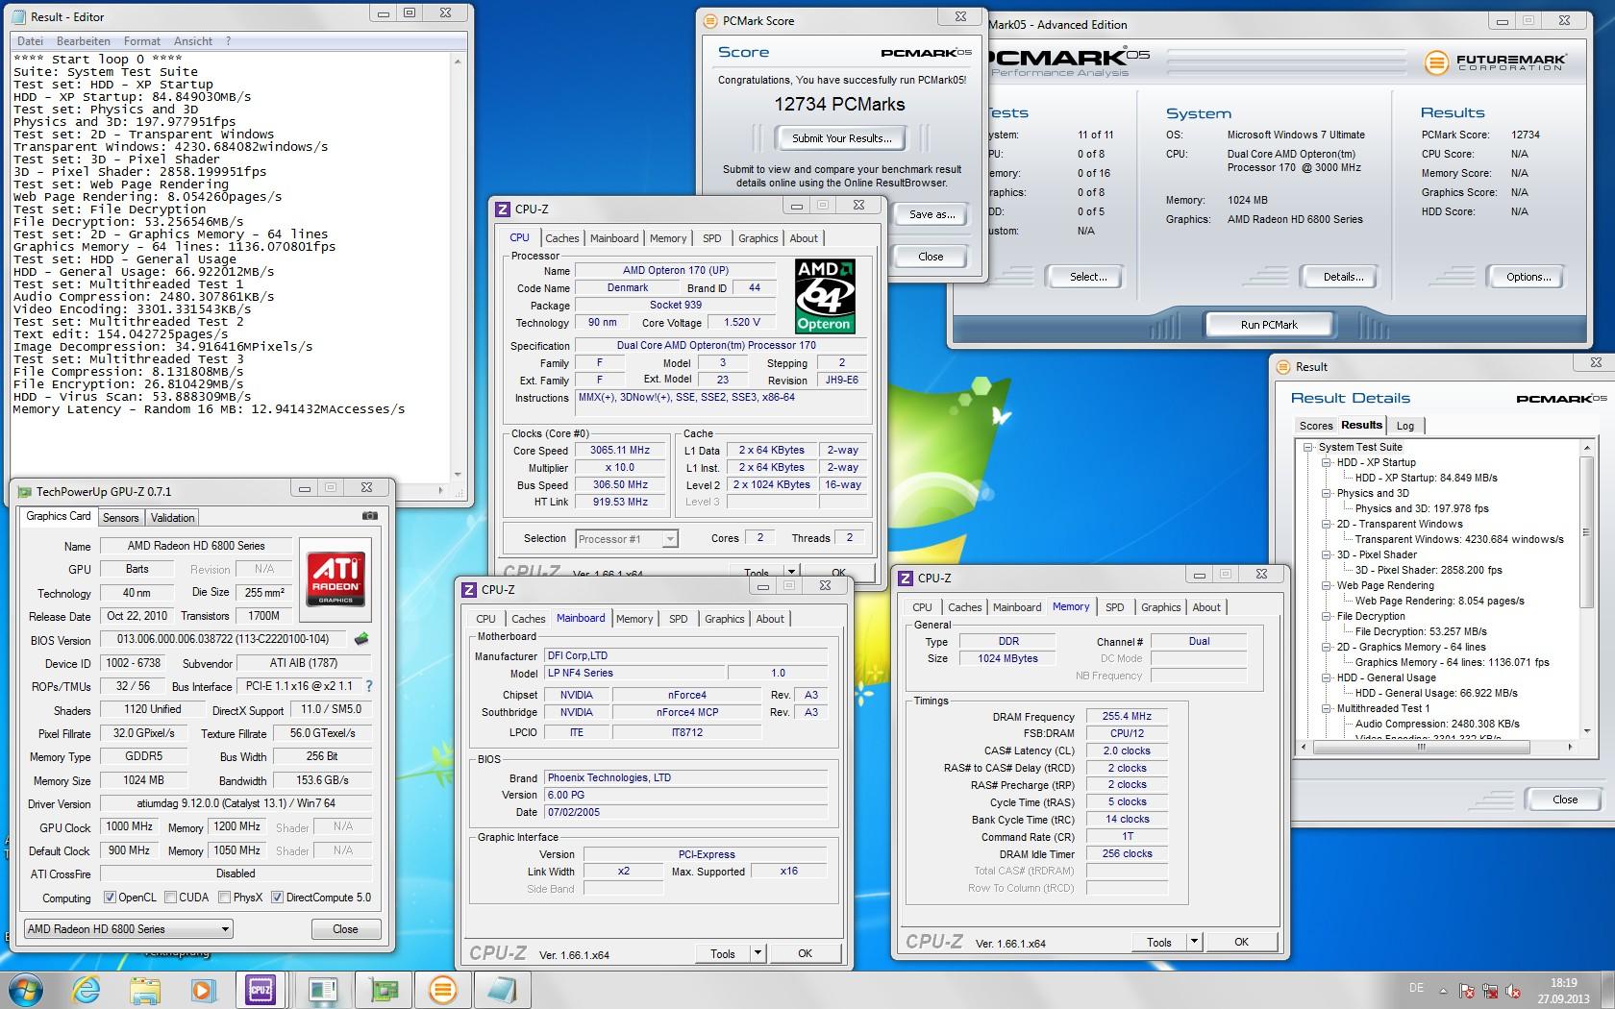
Task: Switch to CPU-Z via its taskbar icon
Action: point(261,990)
